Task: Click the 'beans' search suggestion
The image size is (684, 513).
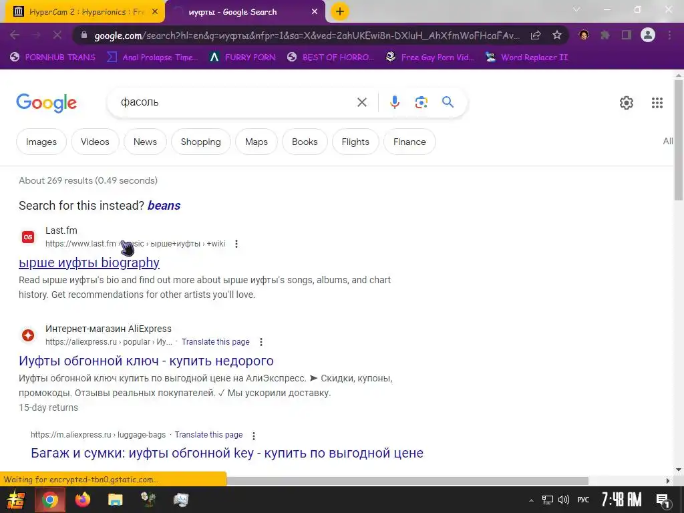Action: pos(164,206)
